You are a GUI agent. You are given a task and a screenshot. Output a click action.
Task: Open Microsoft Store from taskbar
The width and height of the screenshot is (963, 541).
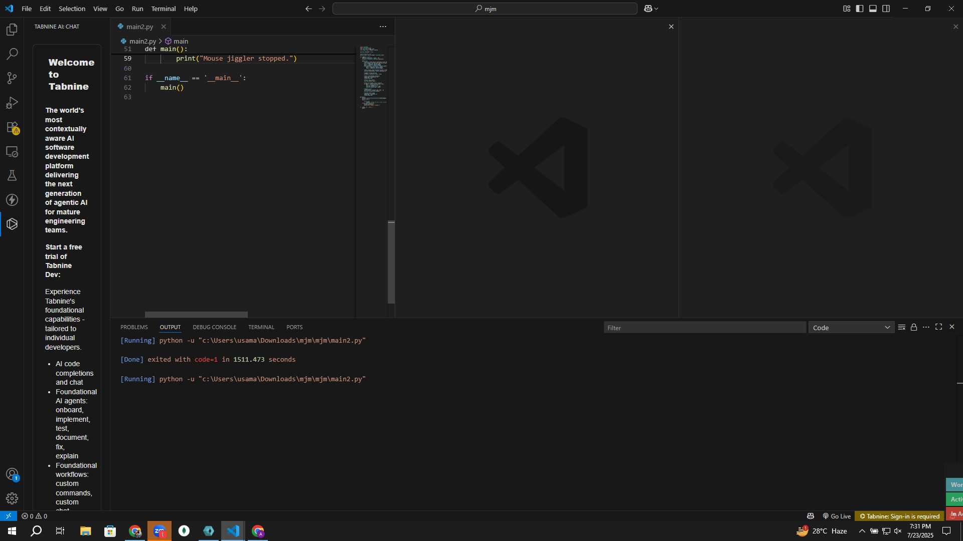pos(110,531)
